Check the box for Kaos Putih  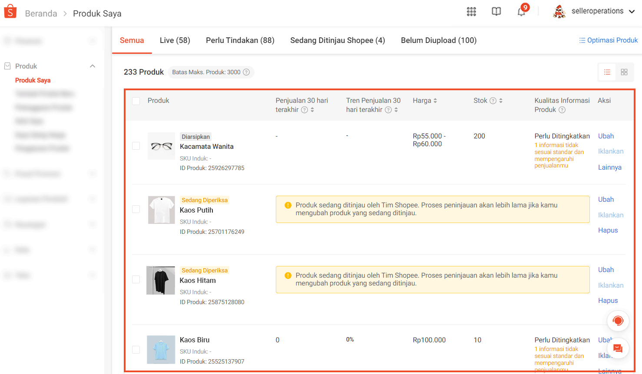click(136, 209)
